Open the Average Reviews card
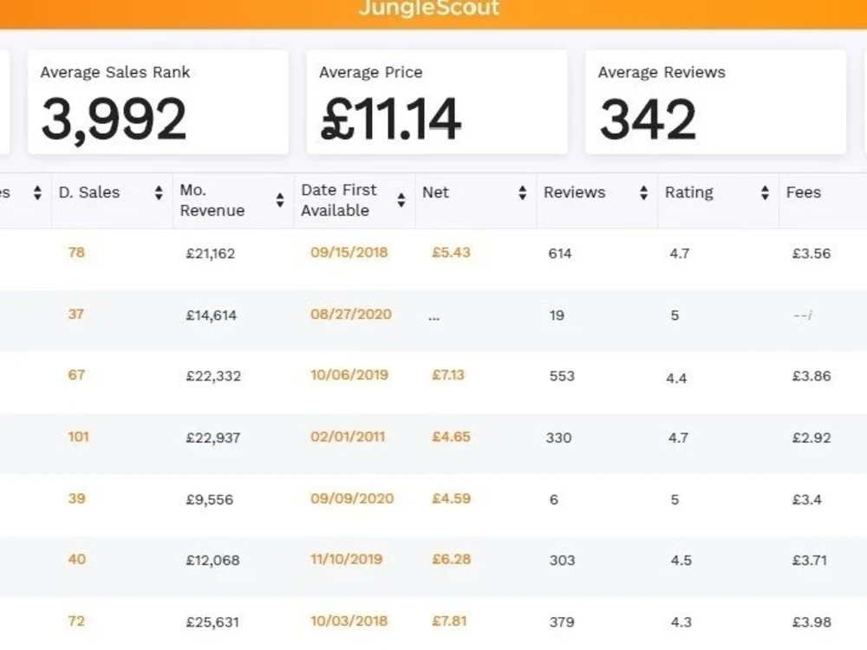The width and height of the screenshot is (867, 650). pyautogui.click(x=716, y=102)
